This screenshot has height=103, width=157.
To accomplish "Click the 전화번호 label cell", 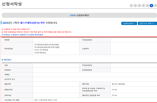I will (17, 70).
